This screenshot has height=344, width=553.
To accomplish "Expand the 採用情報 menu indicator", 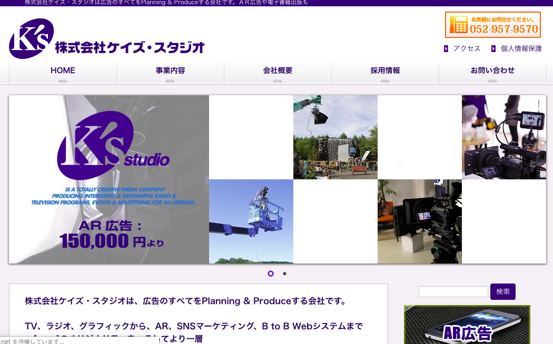I will click(x=385, y=81).
